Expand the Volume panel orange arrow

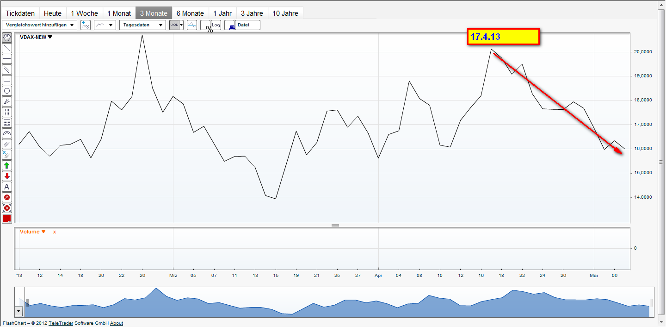(43, 232)
